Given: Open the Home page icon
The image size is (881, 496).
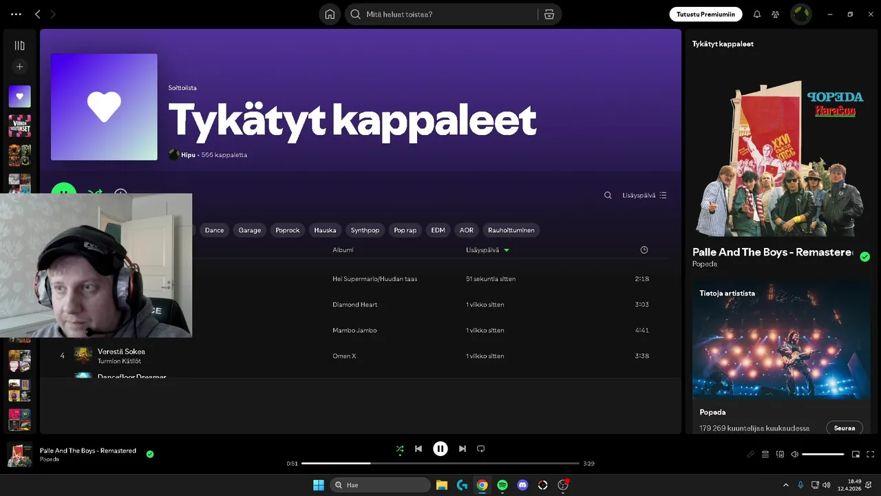Looking at the screenshot, I should click(x=330, y=14).
